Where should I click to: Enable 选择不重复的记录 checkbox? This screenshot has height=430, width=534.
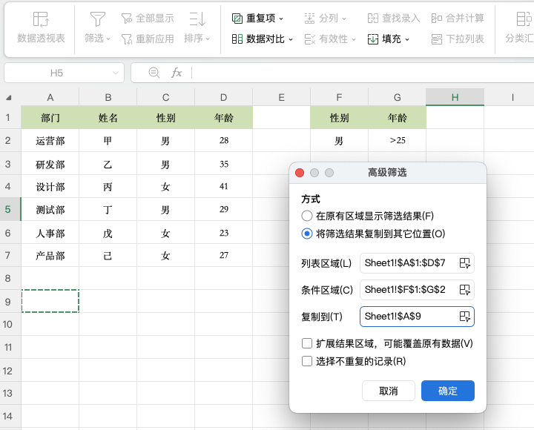tap(307, 361)
